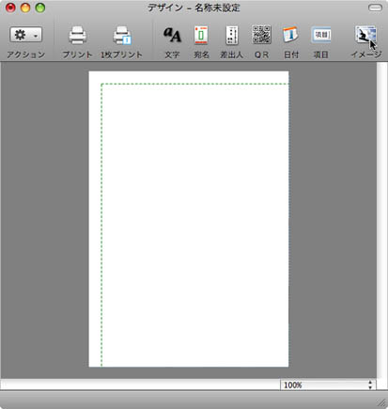Screen dimensions: 388x409
Task: Insert a 日付 date element
Action: (290, 35)
